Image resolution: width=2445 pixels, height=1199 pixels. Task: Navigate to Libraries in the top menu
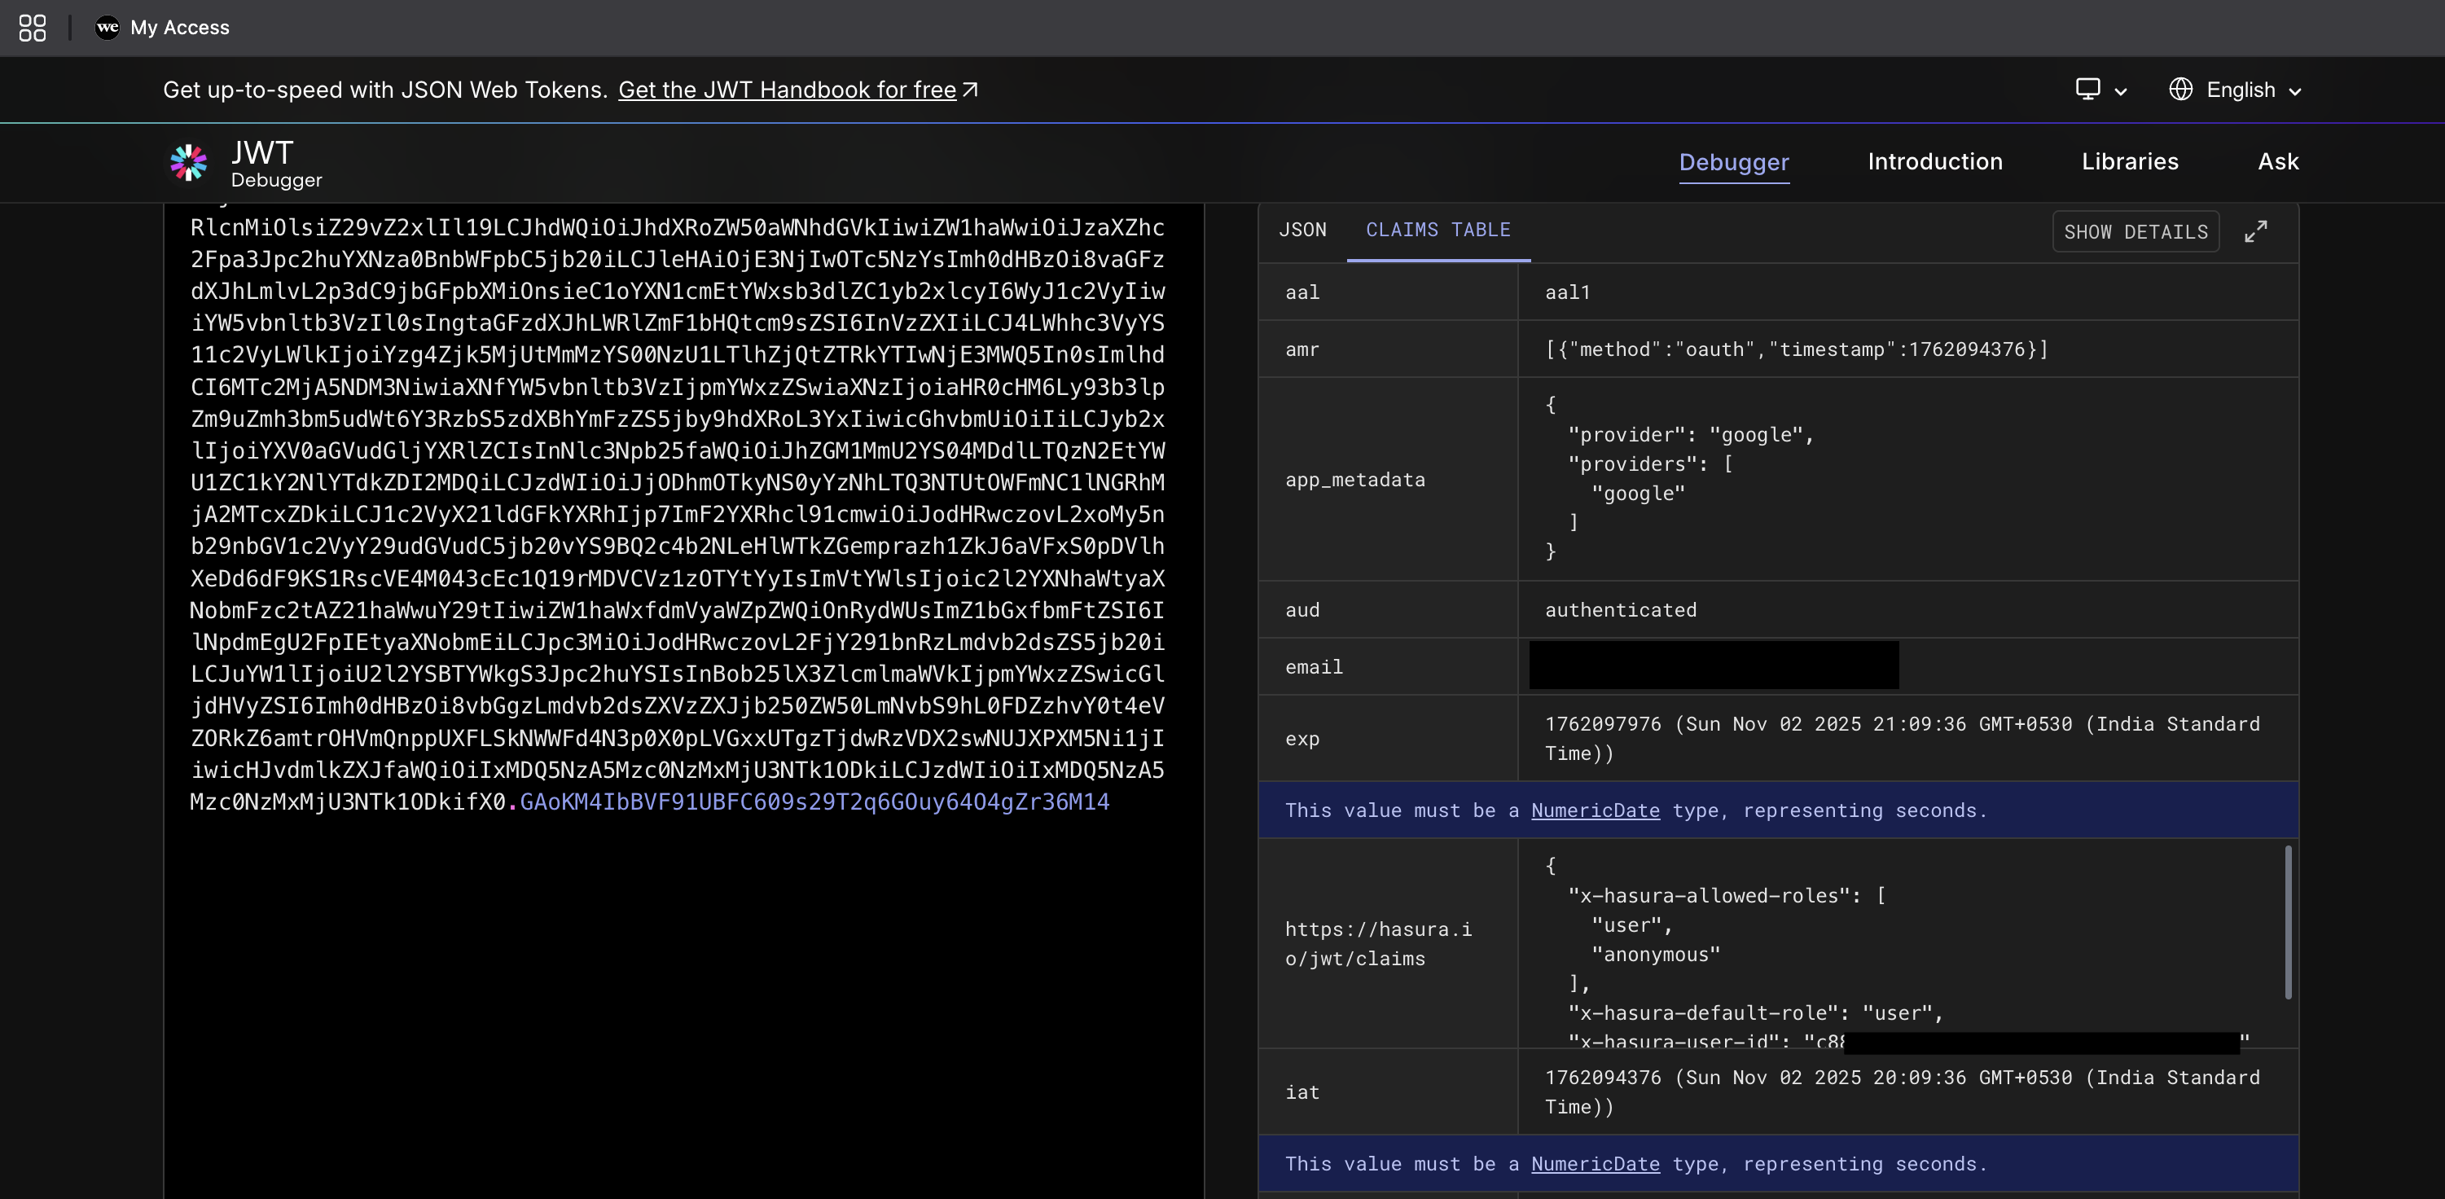pyautogui.click(x=2130, y=161)
